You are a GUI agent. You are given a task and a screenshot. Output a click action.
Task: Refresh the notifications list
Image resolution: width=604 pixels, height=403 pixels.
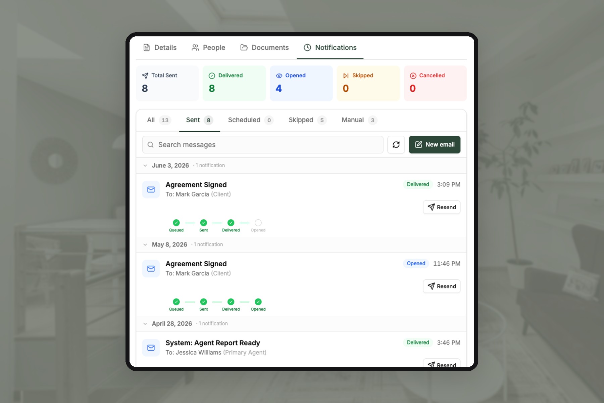point(396,145)
